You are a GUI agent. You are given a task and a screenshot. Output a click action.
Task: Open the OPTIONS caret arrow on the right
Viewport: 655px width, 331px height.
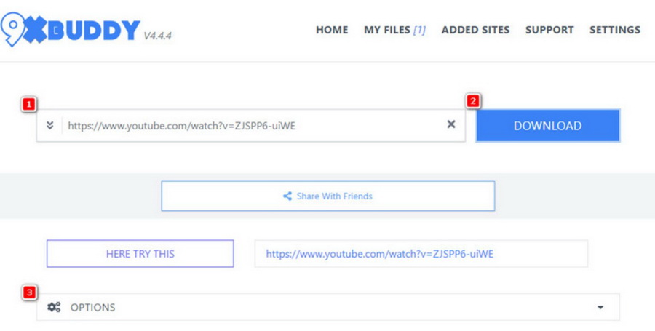pyautogui.click(x=600, y=307)
